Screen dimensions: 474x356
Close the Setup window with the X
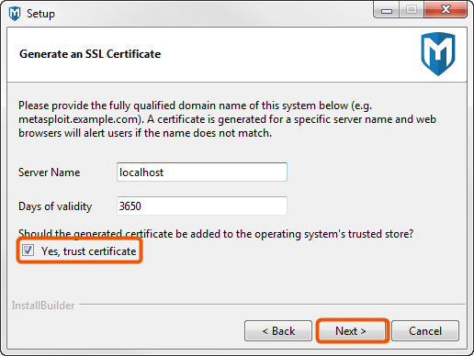[446, 10]
